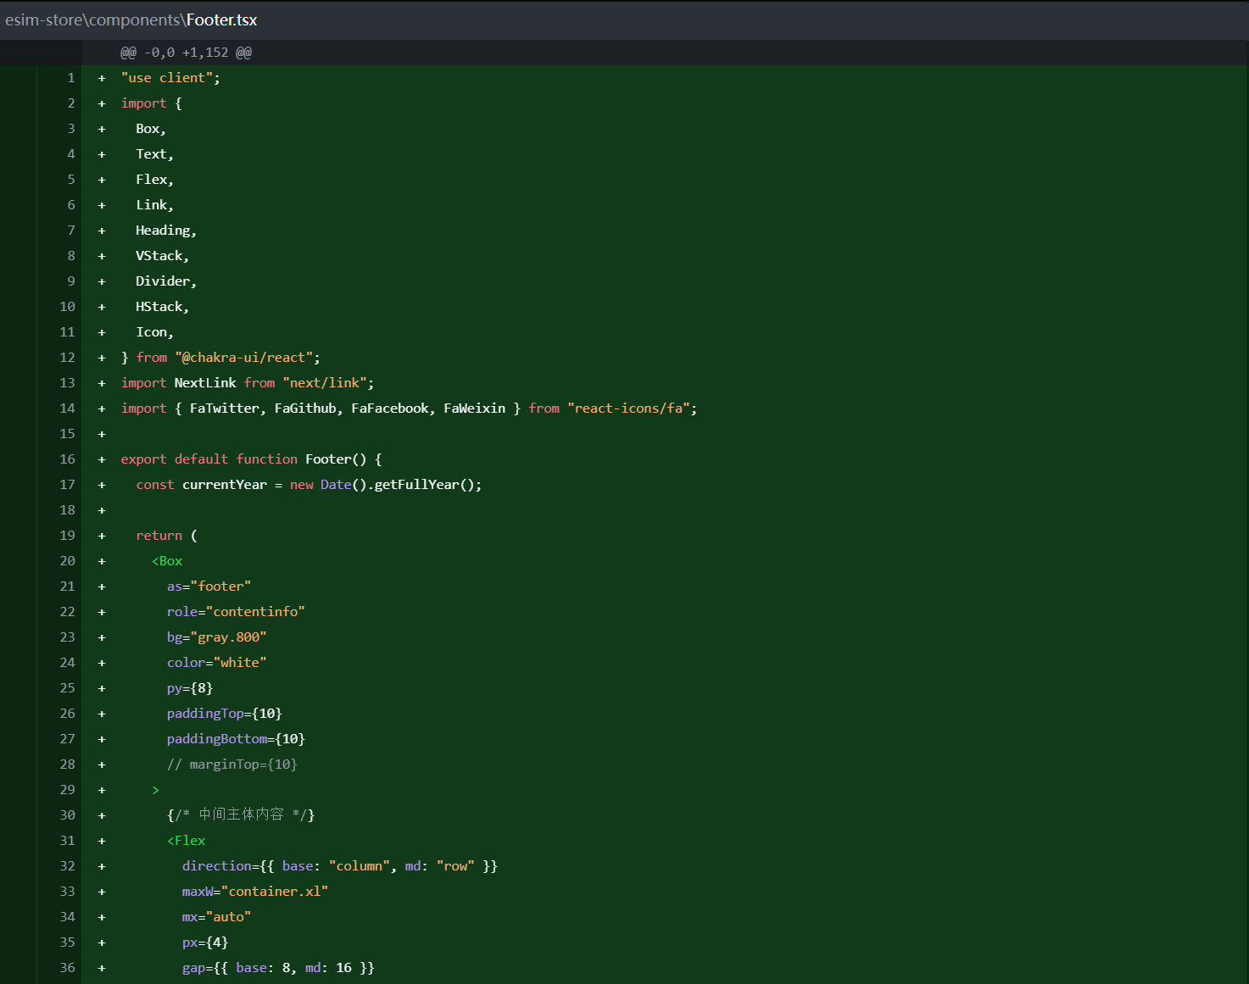Click the gap attribute on line 36

point(278,968)
